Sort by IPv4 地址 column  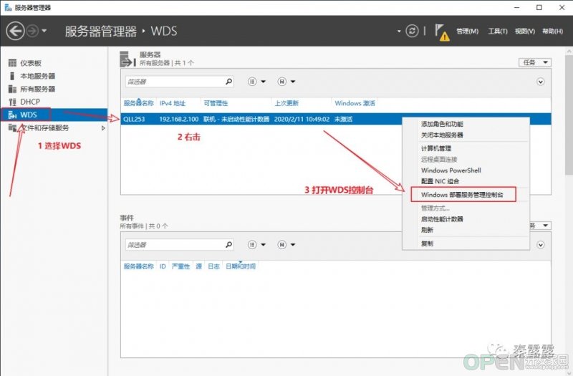[173, 103]
